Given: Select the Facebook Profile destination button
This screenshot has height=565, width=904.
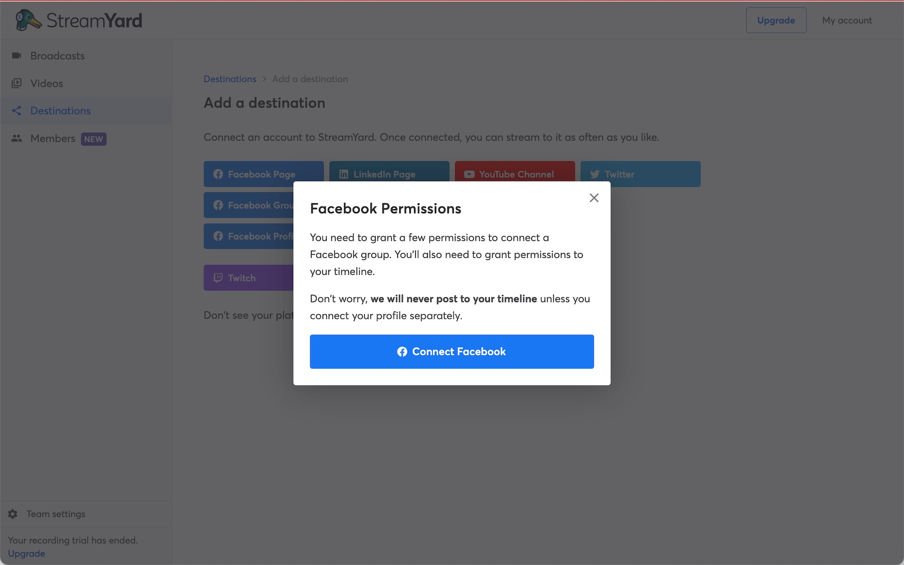Looking at the screenshot, I should [249, 236].
